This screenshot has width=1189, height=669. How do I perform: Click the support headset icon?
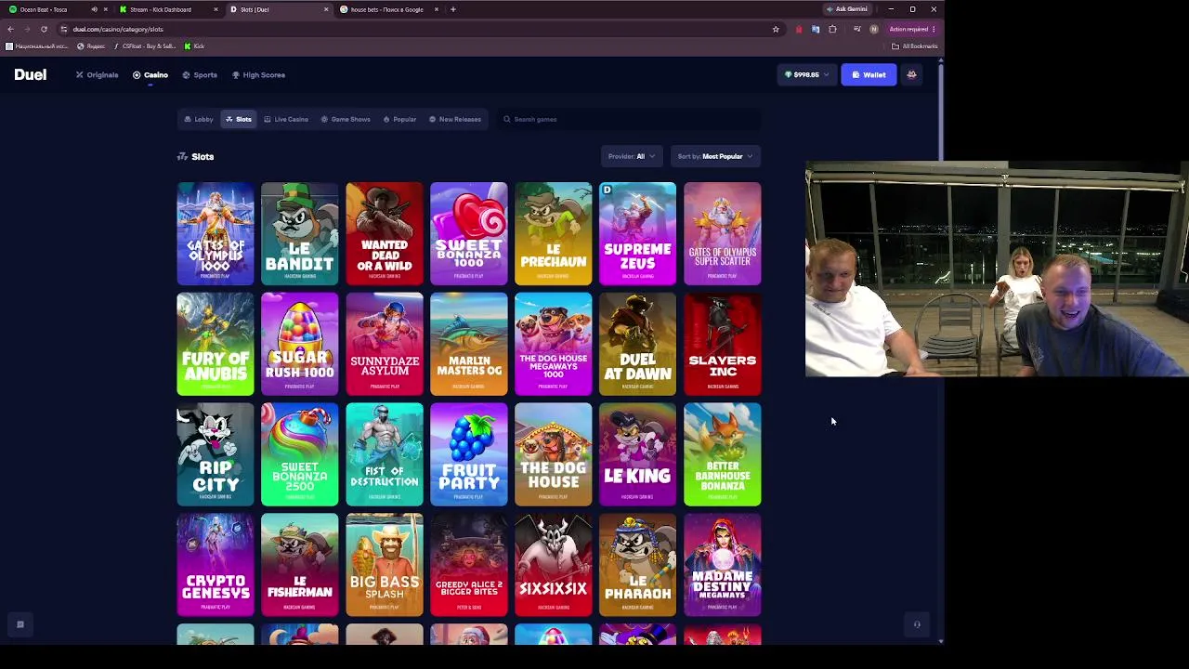tap(917, 624)
